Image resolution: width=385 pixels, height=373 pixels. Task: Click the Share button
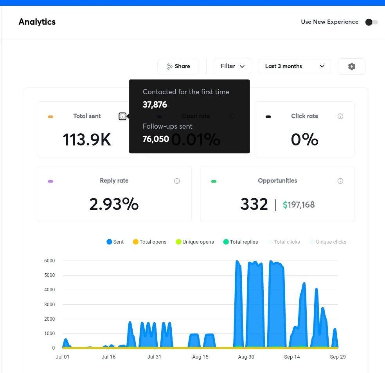click(178, 66)
